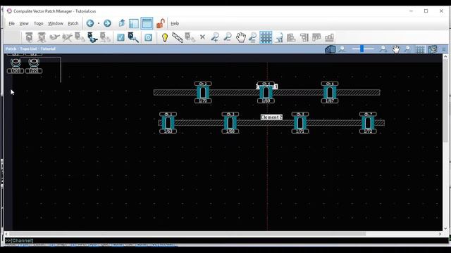Image resolution: width=451 pixels, height=253 pixels.
Task: Toggle the blue grid display button
Action: [266, 37]
